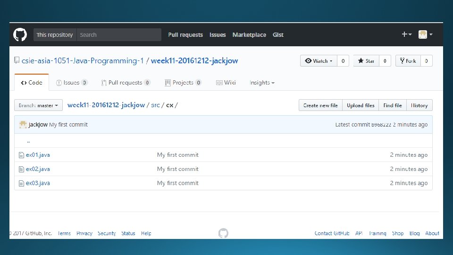453x255 pixels.
Task: Open the Watch dropdown button
Action: 319,61
